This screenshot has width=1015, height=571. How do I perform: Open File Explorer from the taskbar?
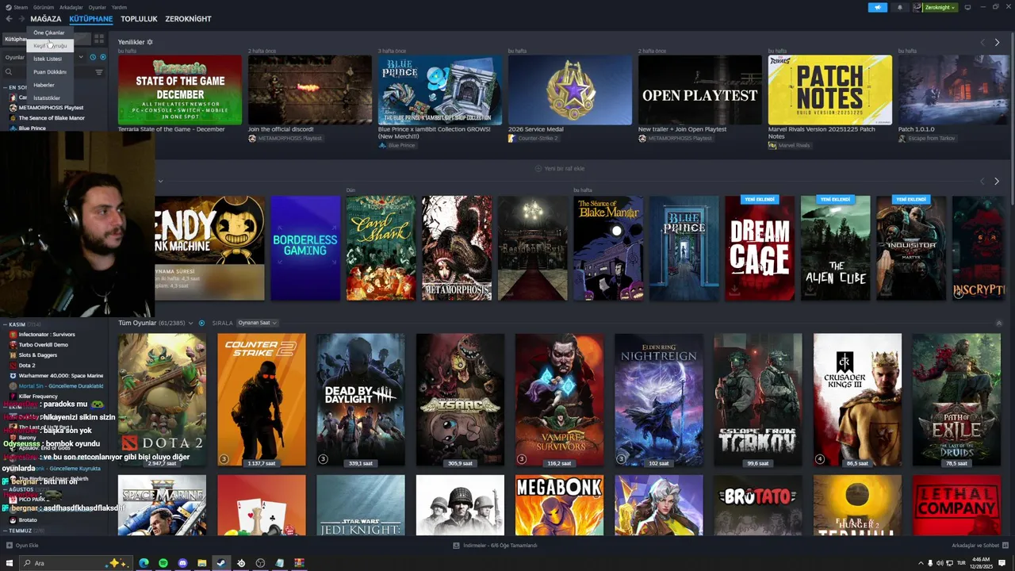202,563
